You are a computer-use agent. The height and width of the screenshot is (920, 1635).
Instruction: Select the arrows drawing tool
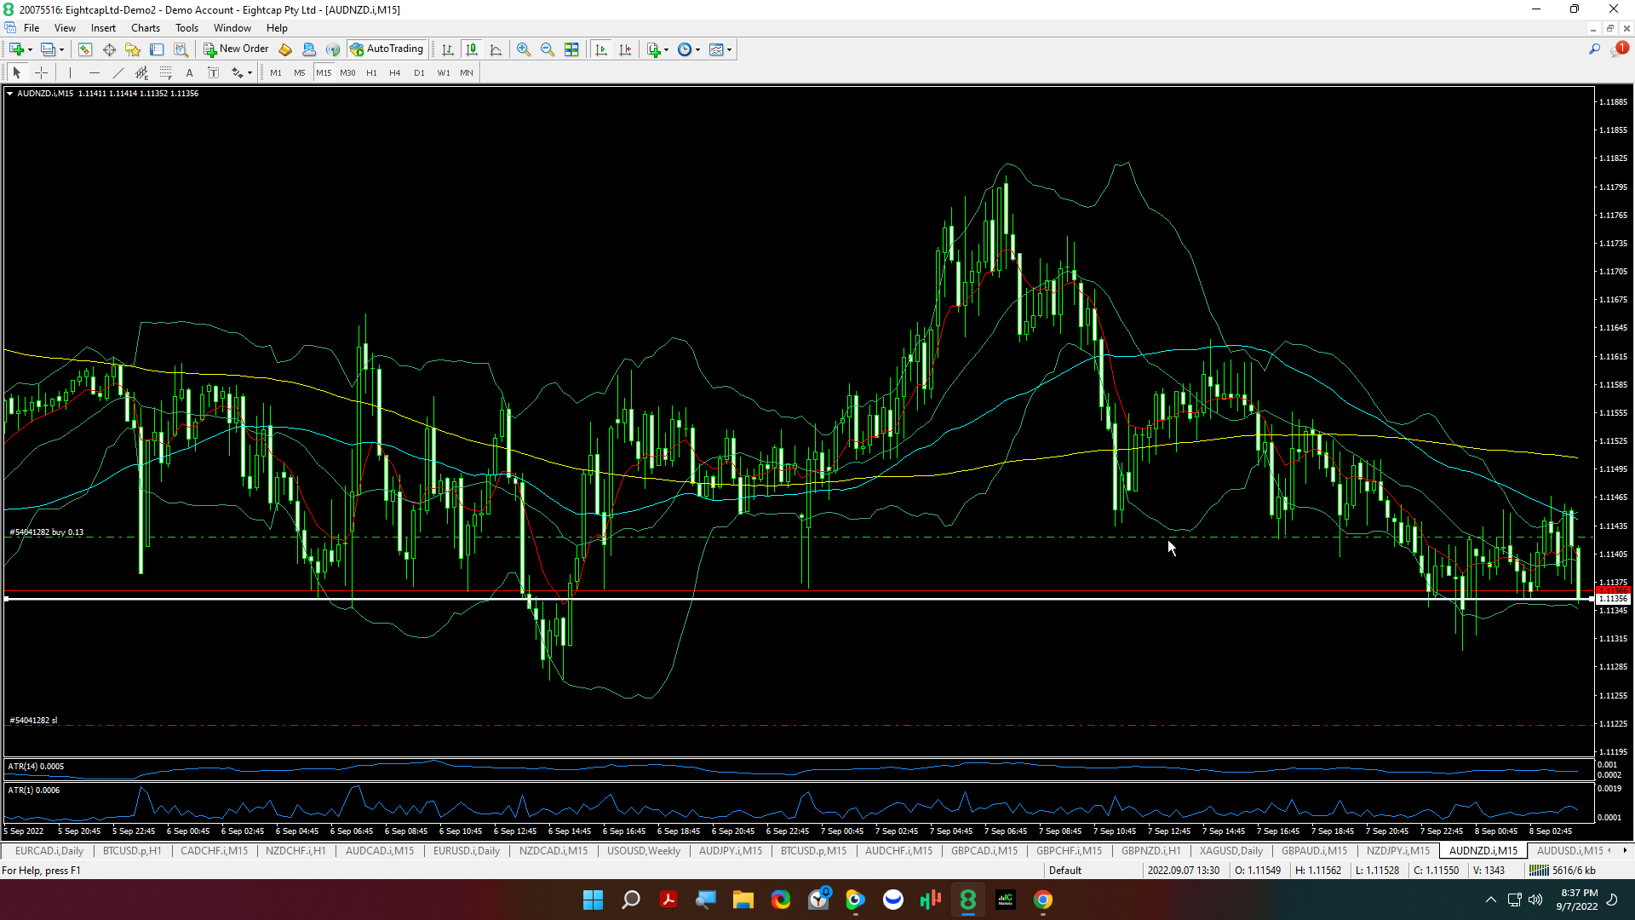[237, 73]
